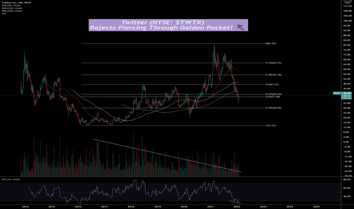Click the 2014 label on the time axis
Screen dimensions: 354x209
[x=25, y=206]
